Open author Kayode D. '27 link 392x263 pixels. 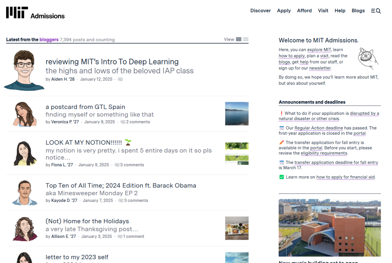click(x=64, y=200)
